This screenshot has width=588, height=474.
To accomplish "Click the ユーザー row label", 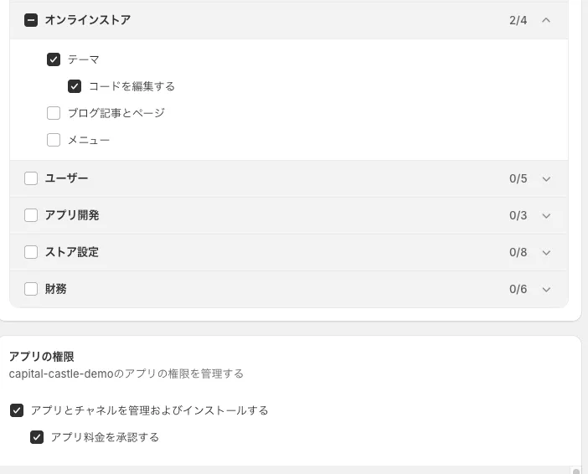I will pyautogui.click(x=66, y=178).
